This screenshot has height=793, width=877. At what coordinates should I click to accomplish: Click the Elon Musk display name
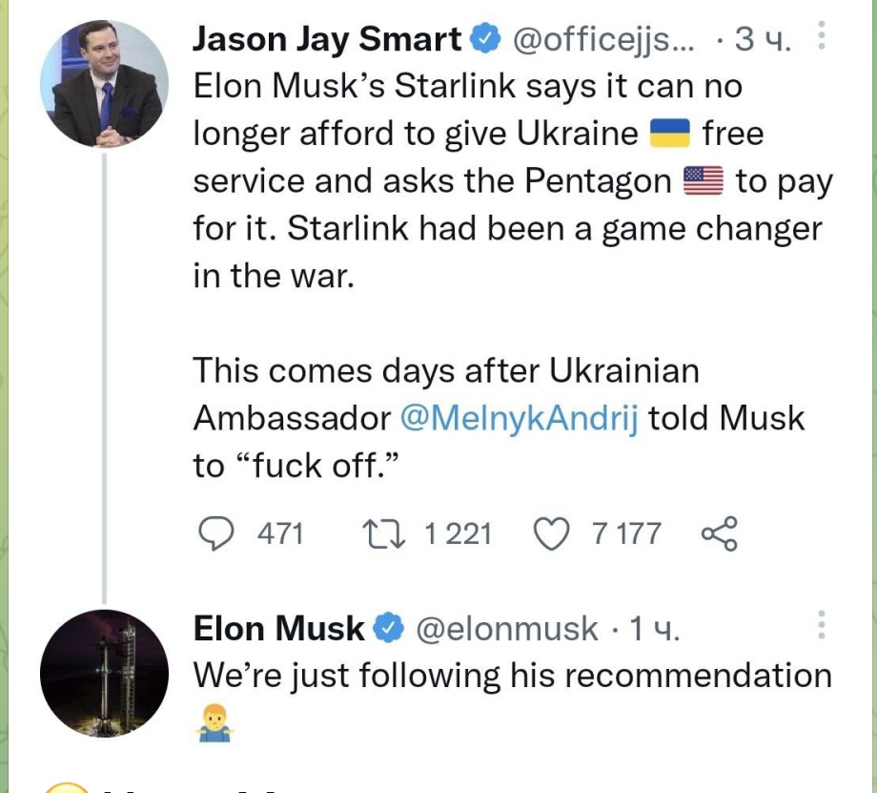pyautogui.click(x=278, y=629)
